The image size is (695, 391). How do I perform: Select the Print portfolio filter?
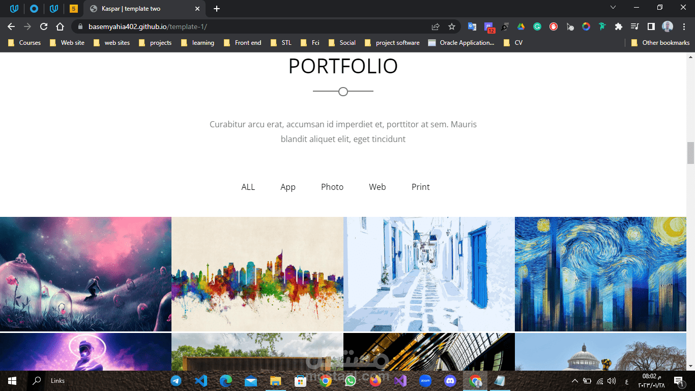click(x=421, y=187)
